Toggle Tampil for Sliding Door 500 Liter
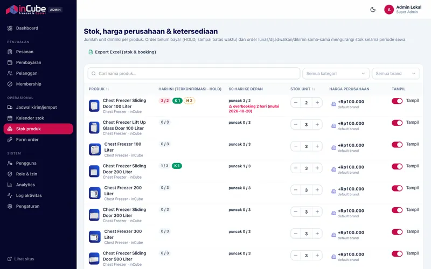 (x=397, y=253)
